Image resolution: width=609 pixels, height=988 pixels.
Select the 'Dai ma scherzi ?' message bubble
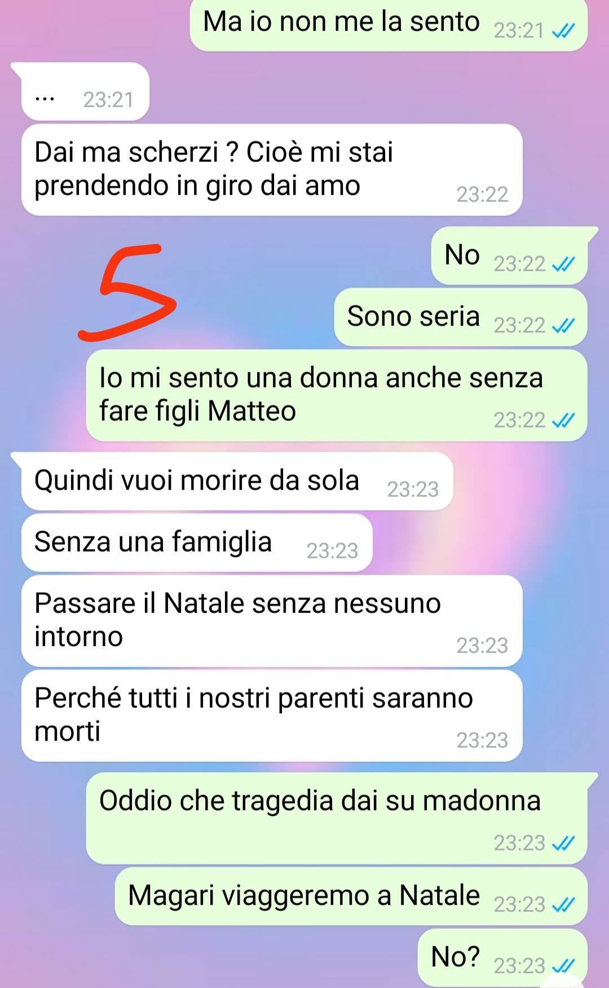point(272,170)
